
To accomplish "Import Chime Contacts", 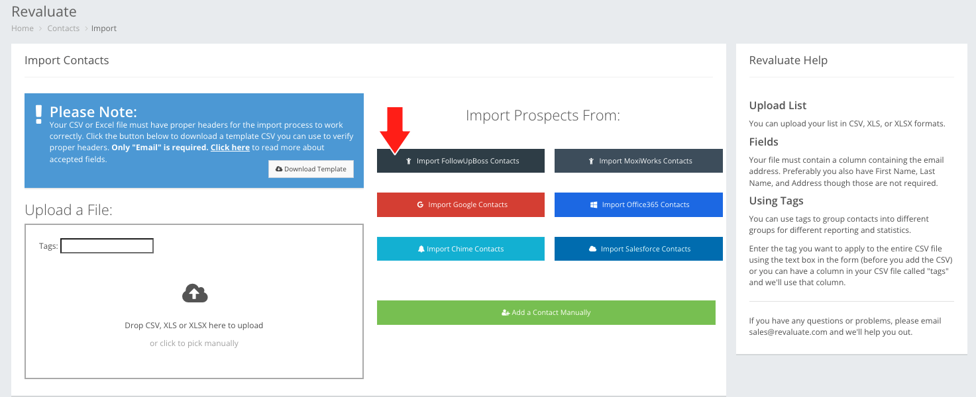I will tap(461, 249).
